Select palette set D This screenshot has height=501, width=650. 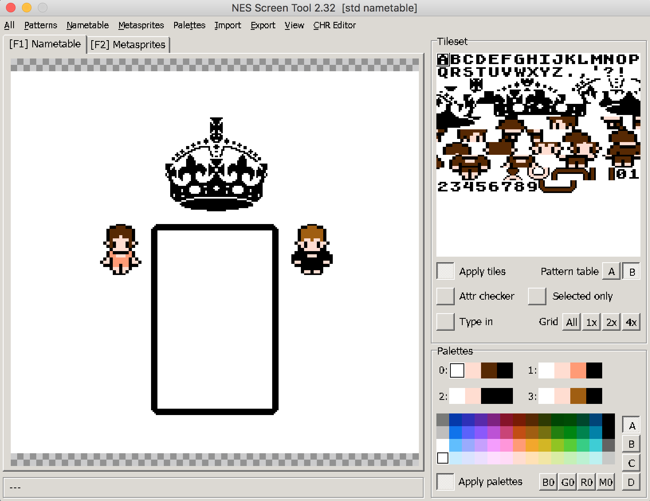[x=632, y=482]
